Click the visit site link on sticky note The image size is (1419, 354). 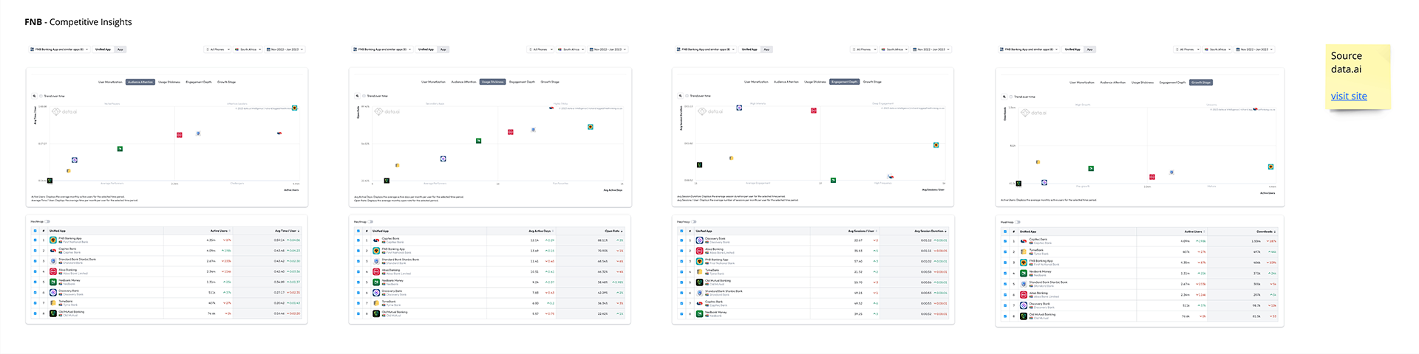point(1349,96)
